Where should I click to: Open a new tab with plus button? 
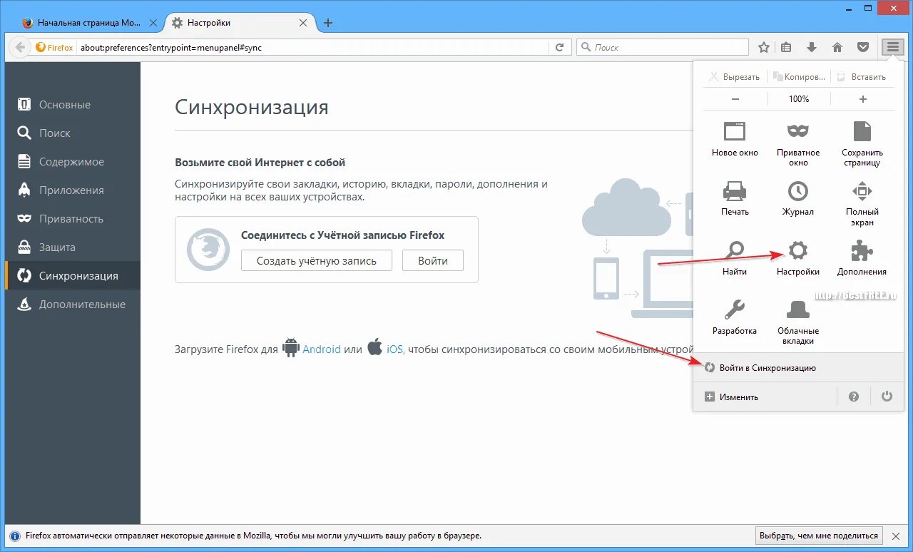[328, 23]
